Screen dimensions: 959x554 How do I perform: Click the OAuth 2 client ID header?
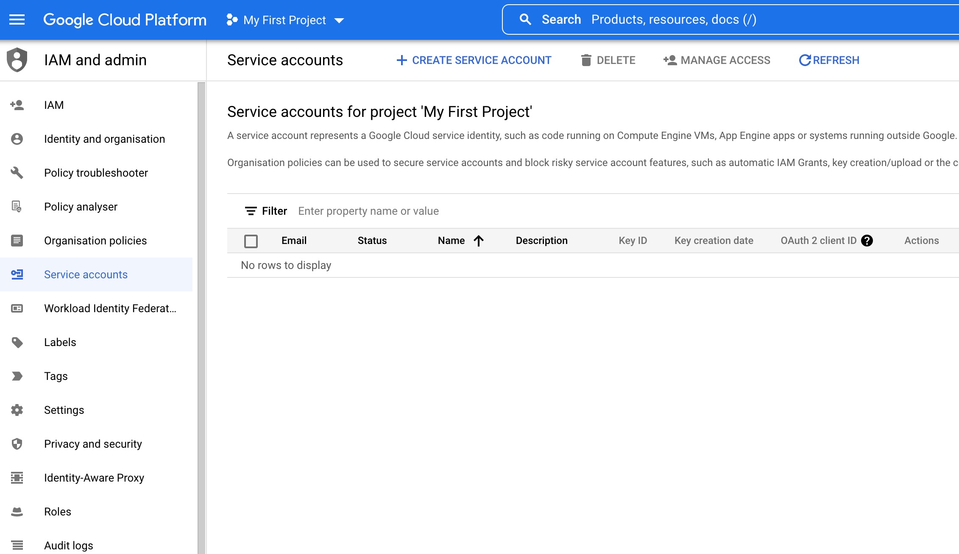click(x=819, y=241)
